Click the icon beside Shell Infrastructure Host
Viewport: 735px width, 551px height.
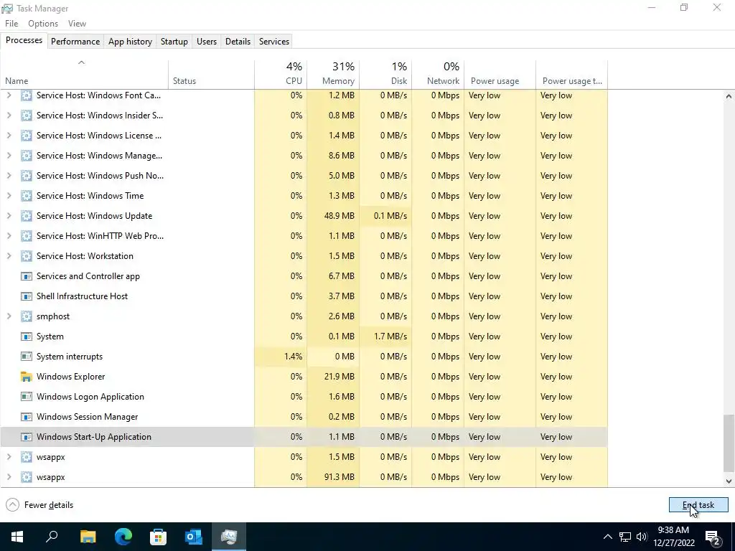pyautogui.click(x=27, y=296)
